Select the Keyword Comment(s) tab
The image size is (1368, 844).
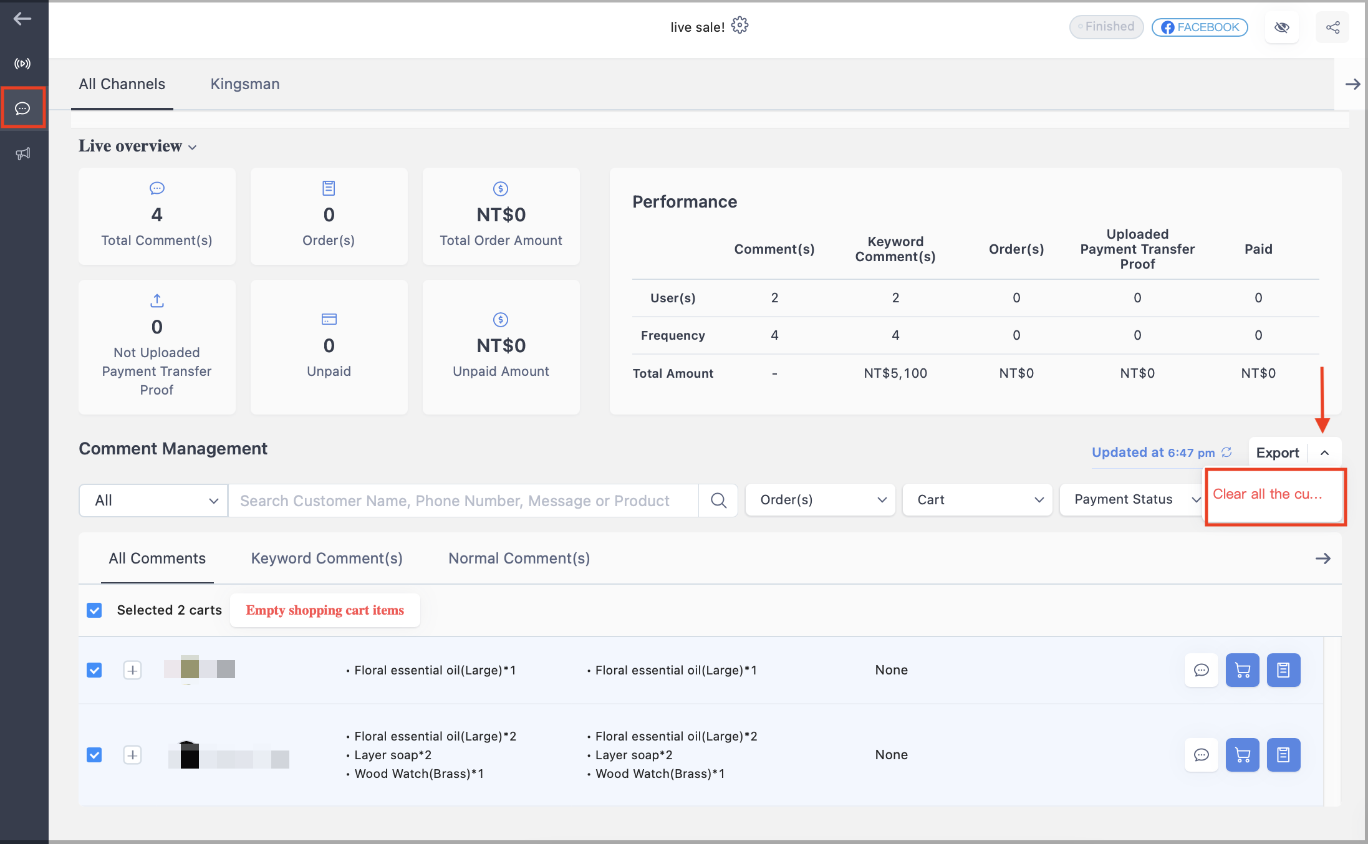click(x=327, y=559)
